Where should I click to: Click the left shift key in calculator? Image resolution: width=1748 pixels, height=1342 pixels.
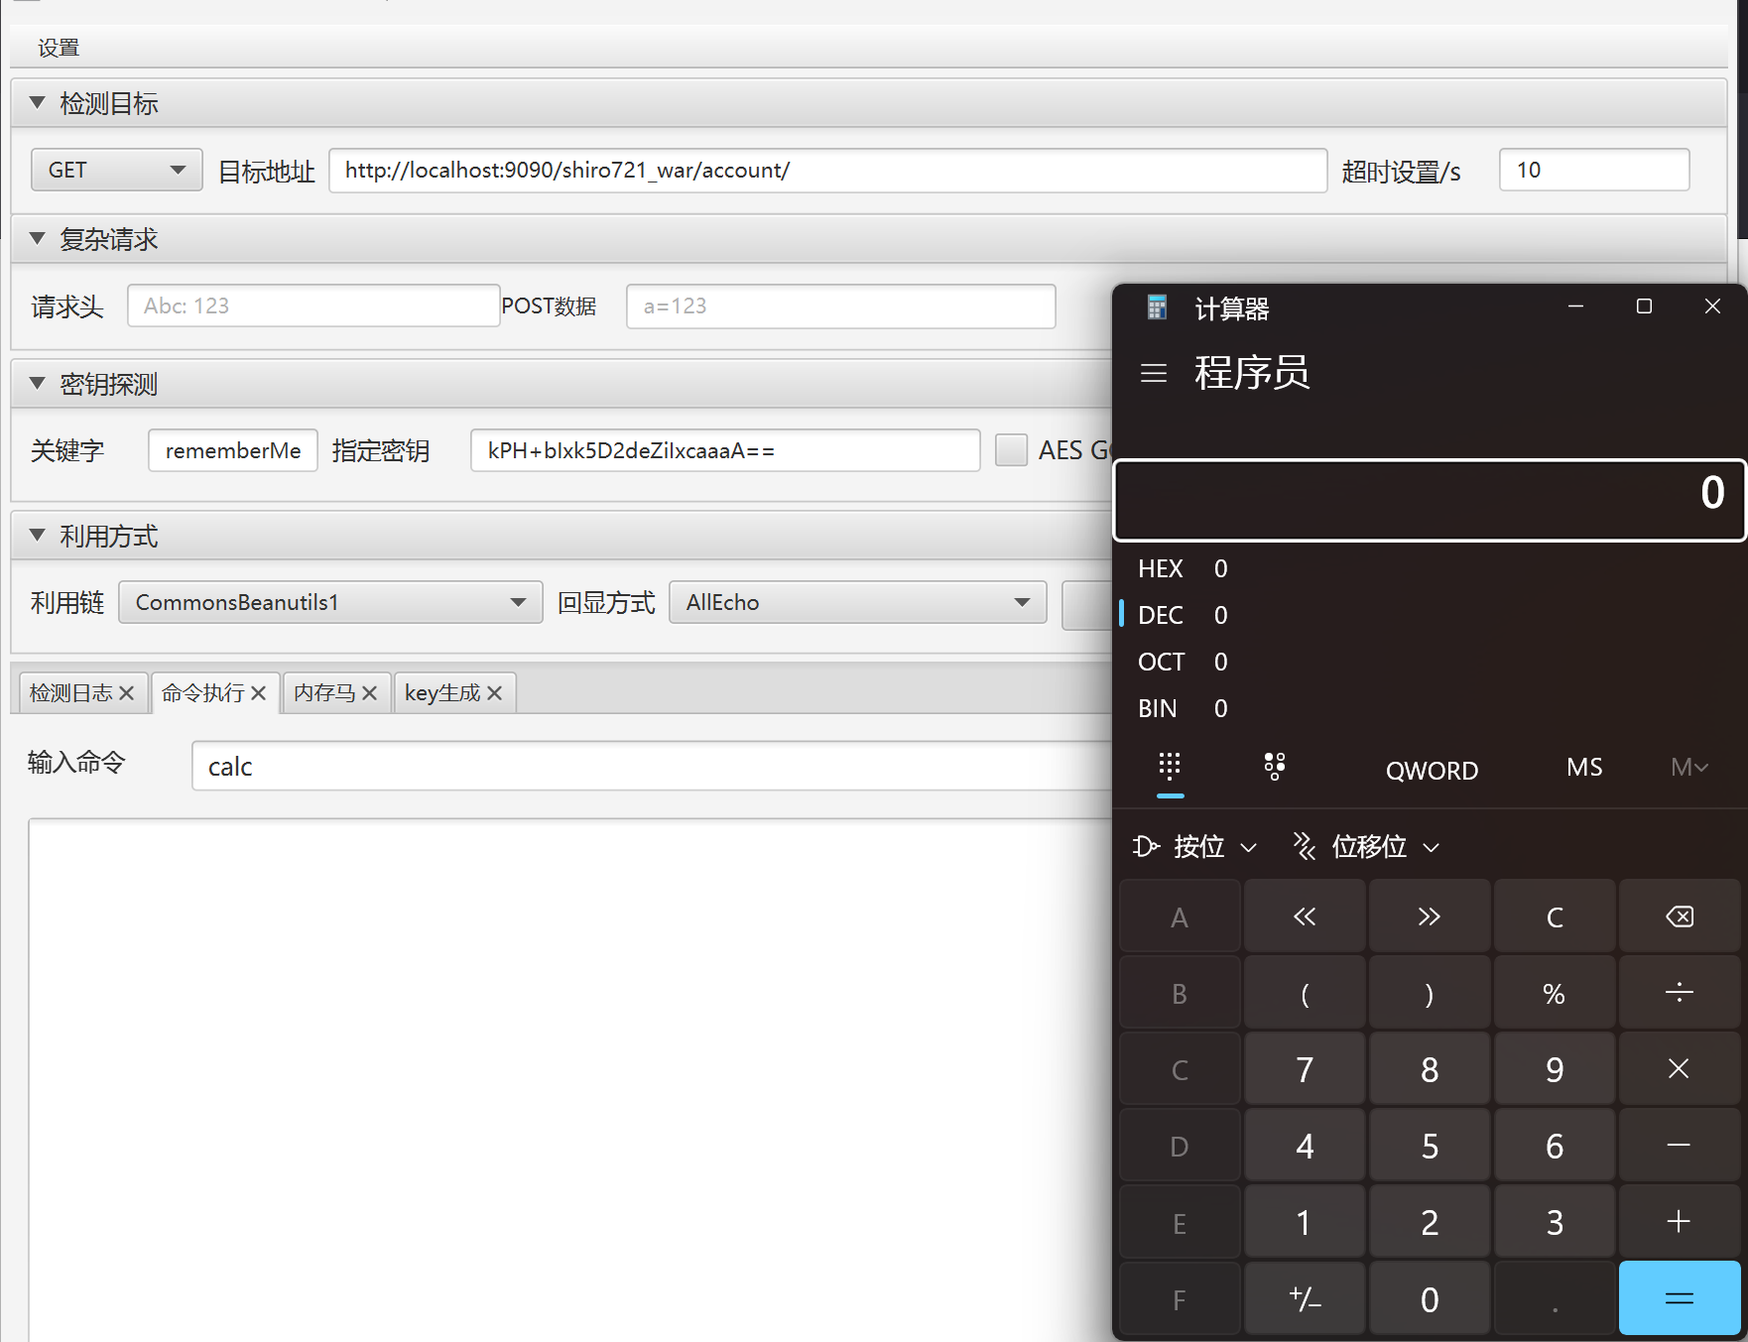pyautogui.click(x=1305, y=916)
